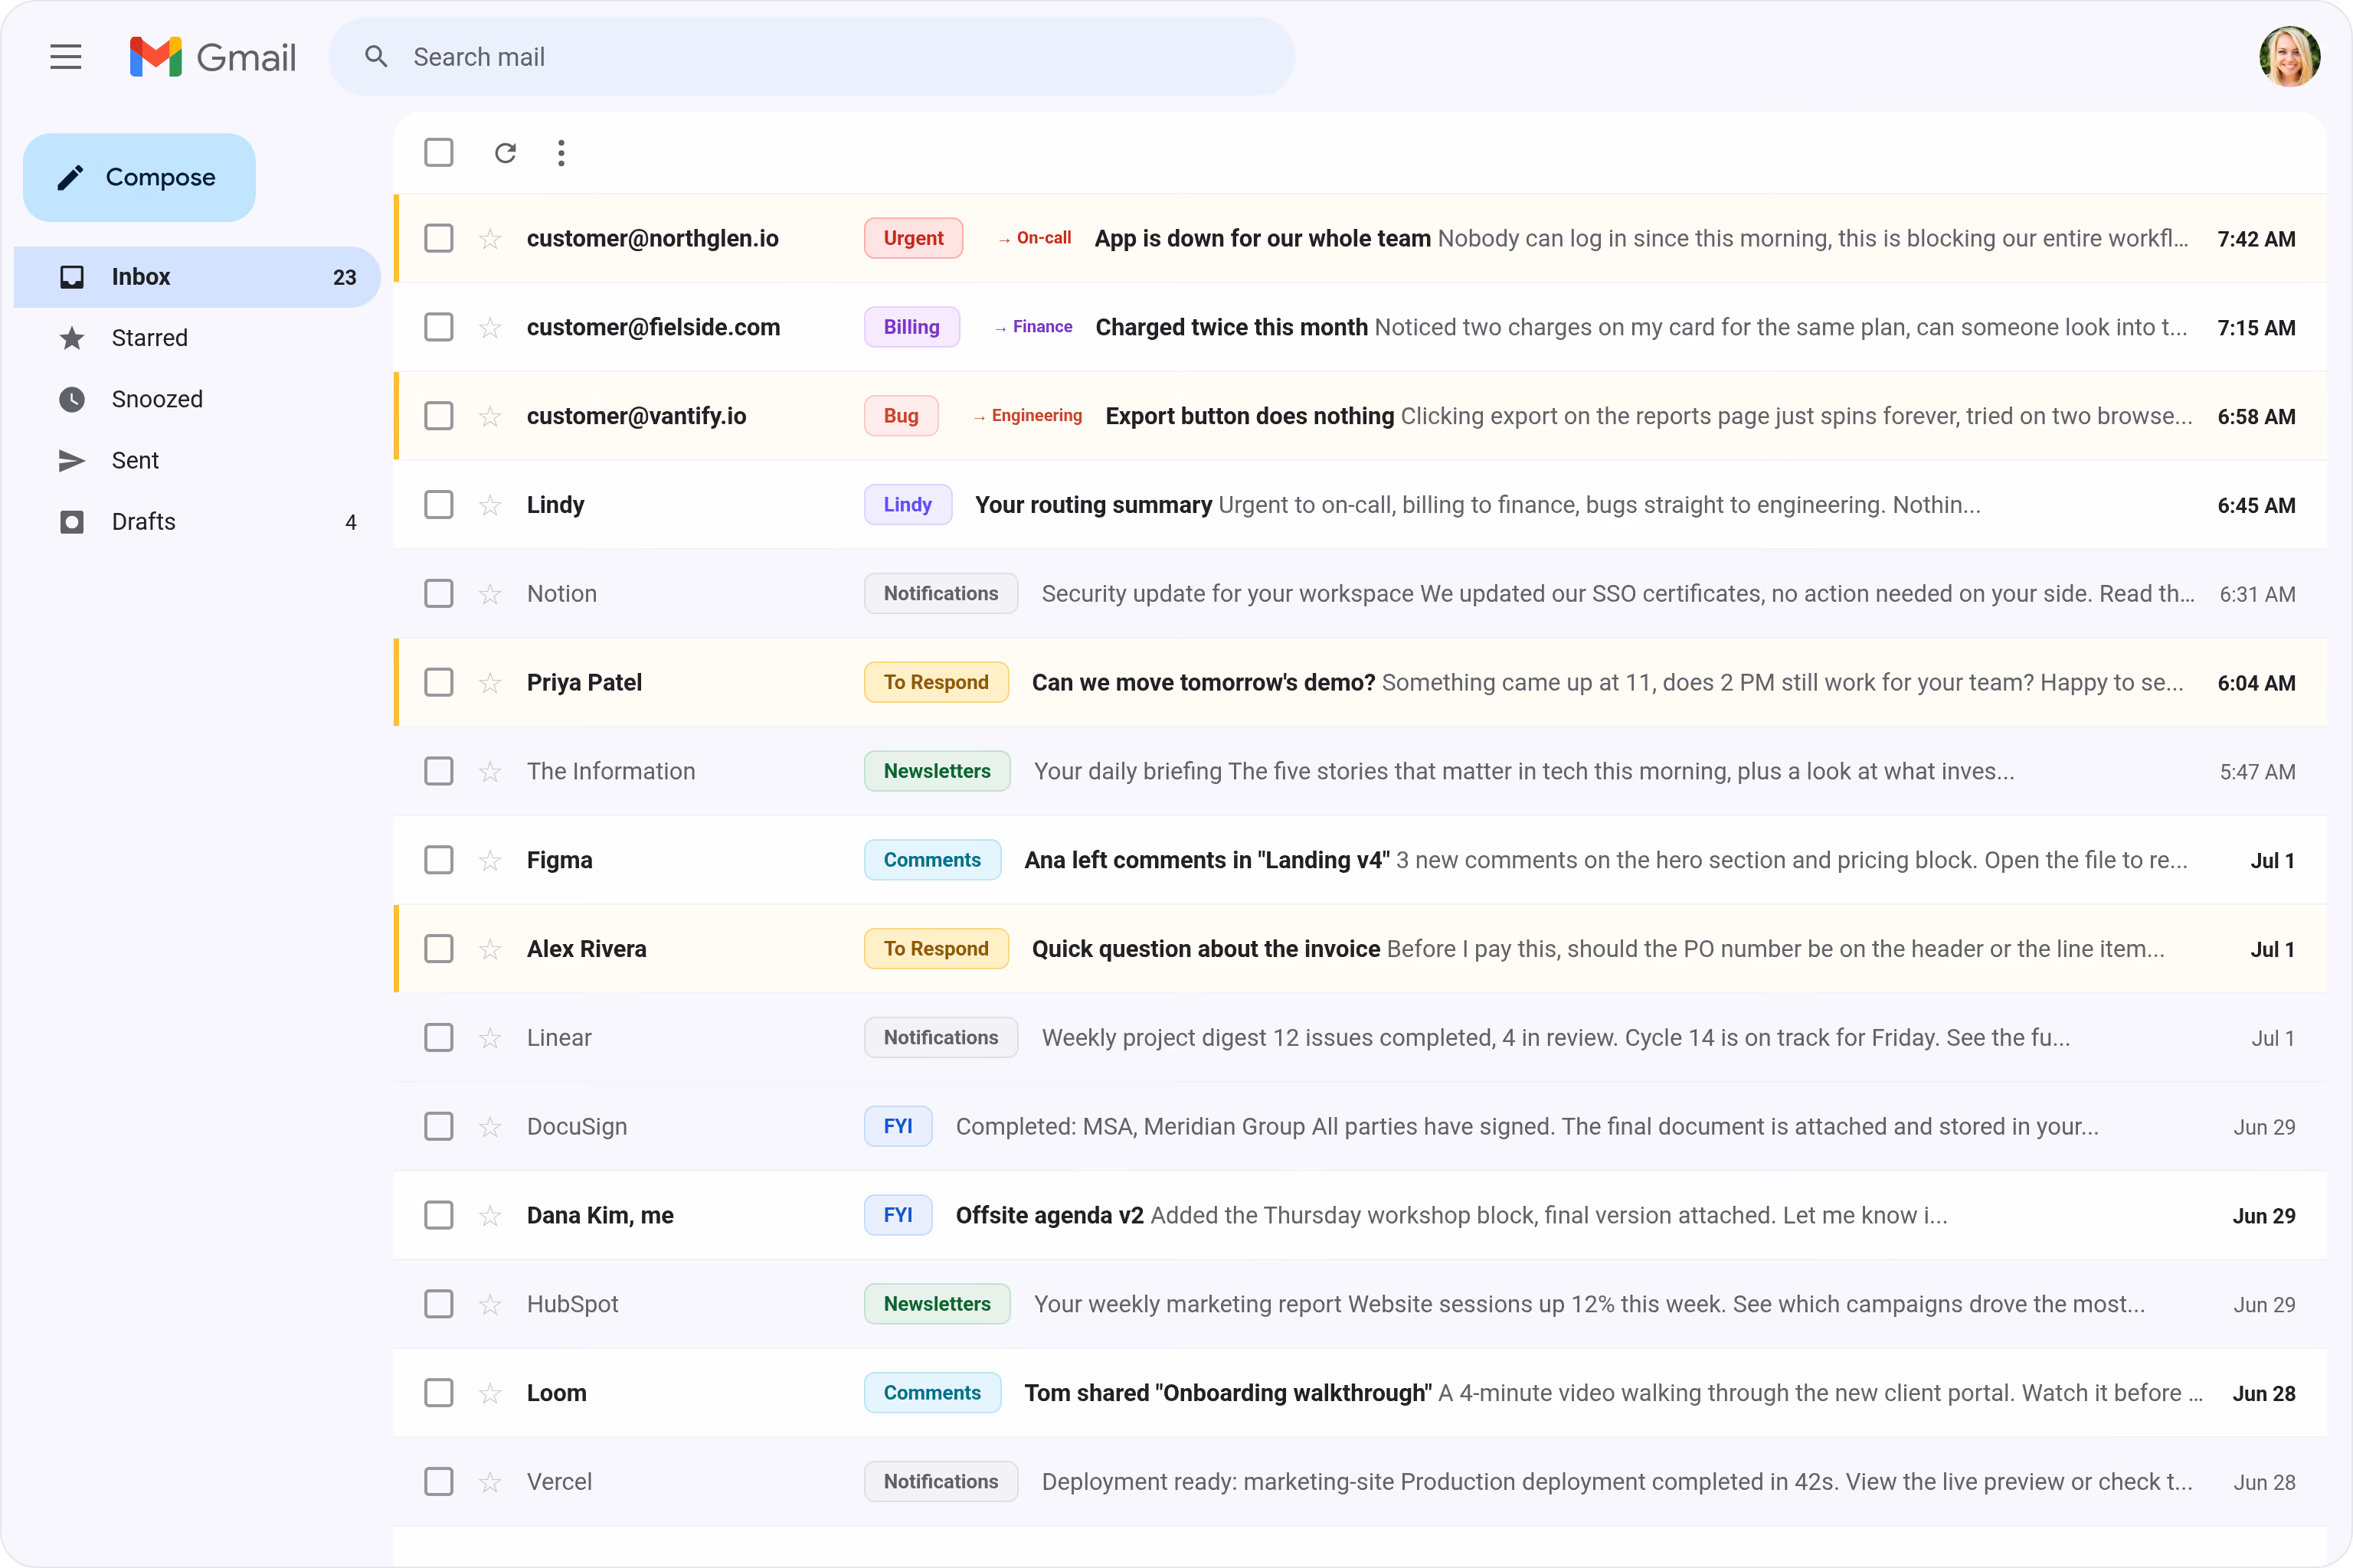2353x1568 pixels.
Task: Click Comments label on the Figma email
Action: pyautogui.click(x=932, y=861)
